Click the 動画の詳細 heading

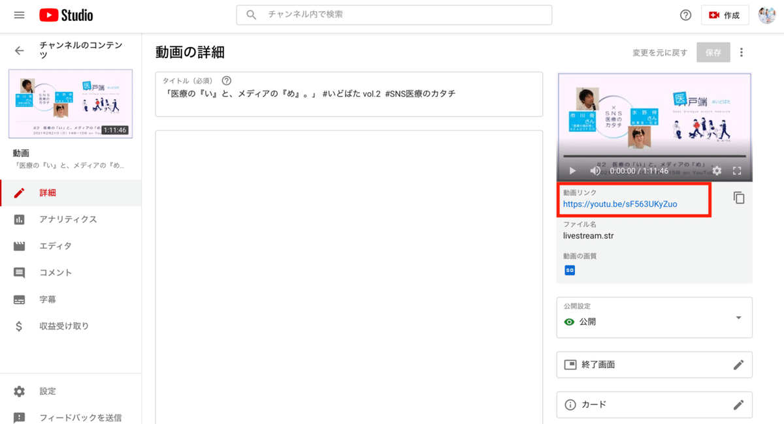click(190, 53)
